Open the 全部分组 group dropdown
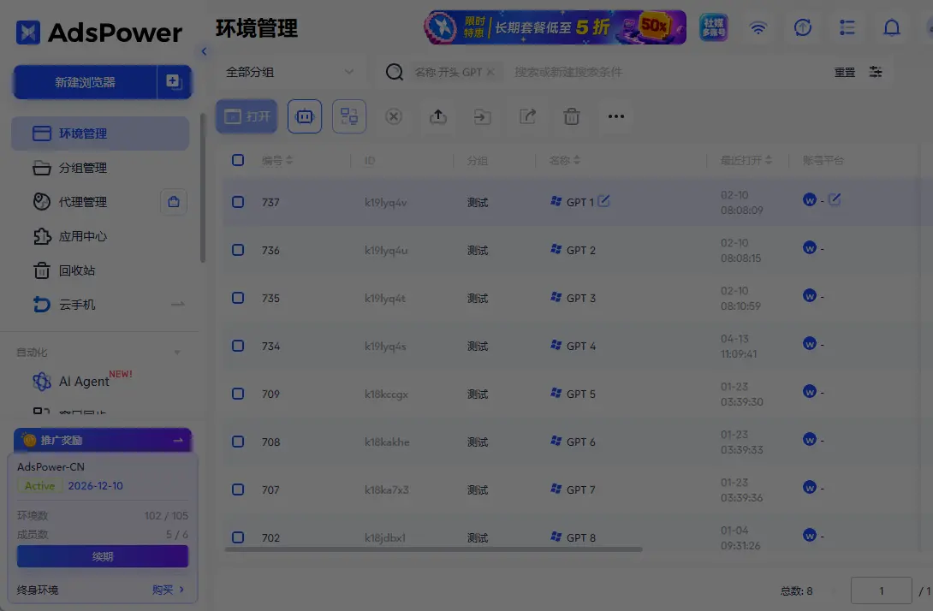 pos(290,72)
